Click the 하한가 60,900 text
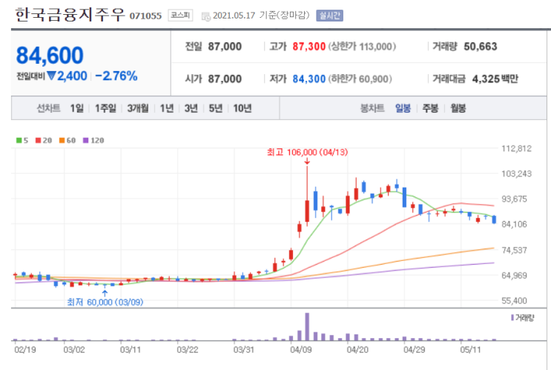Viewport: 551px width, 370px height. click(x=360, y=79)
